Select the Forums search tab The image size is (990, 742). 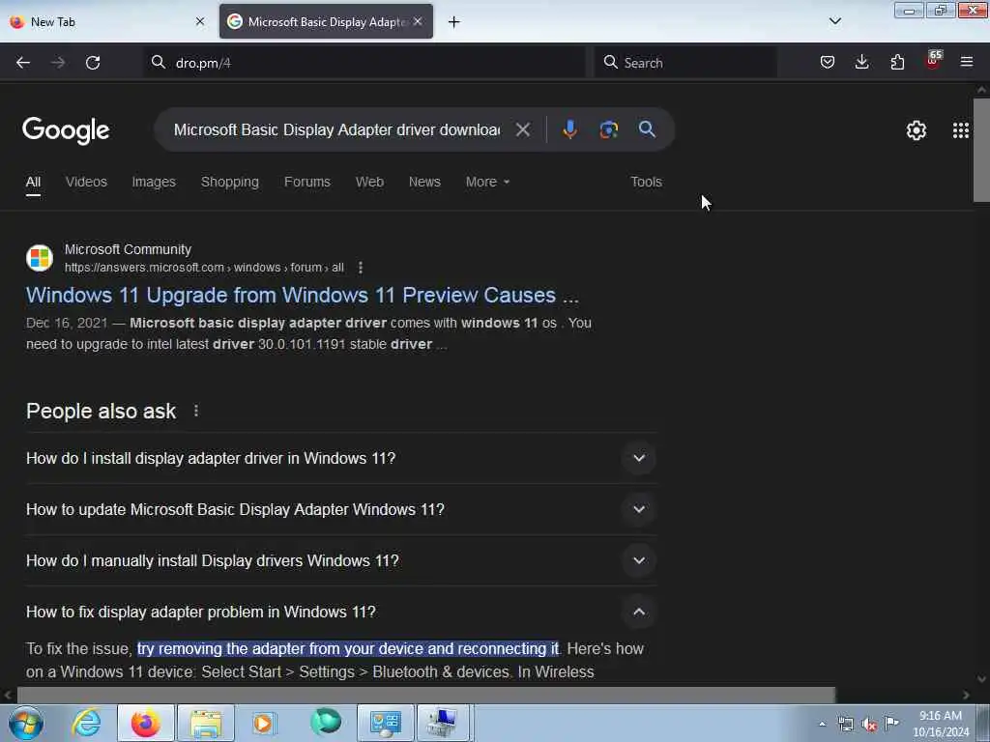(x=307, y=182)
